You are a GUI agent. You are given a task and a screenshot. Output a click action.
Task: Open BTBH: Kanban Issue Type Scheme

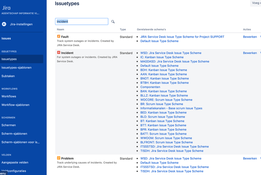164,83
